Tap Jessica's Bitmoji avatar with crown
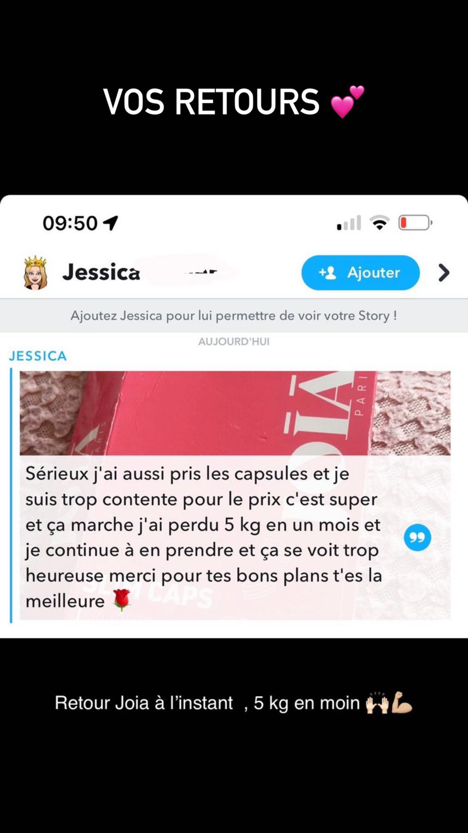 [x=35, y=272]
